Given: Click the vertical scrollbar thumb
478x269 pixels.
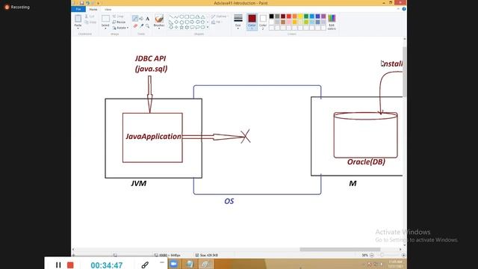Looking at the screenshot, I should coord(405,72).
